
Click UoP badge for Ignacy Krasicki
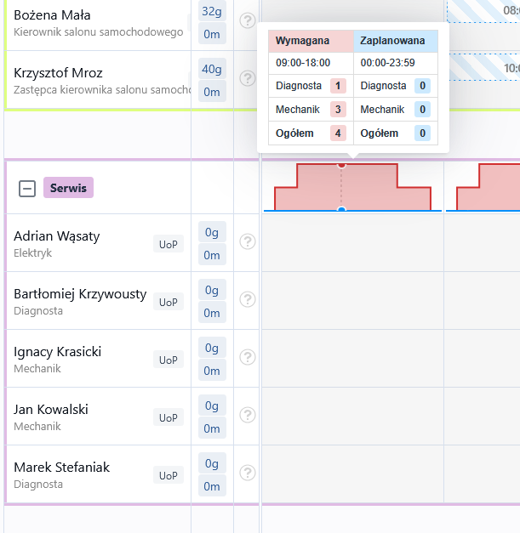[169, 360]
